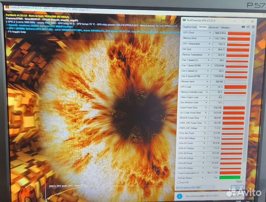
Task: Open the MVDDC Power Draw dropdown
Action: pyautogui.click(x=205, y=118)
